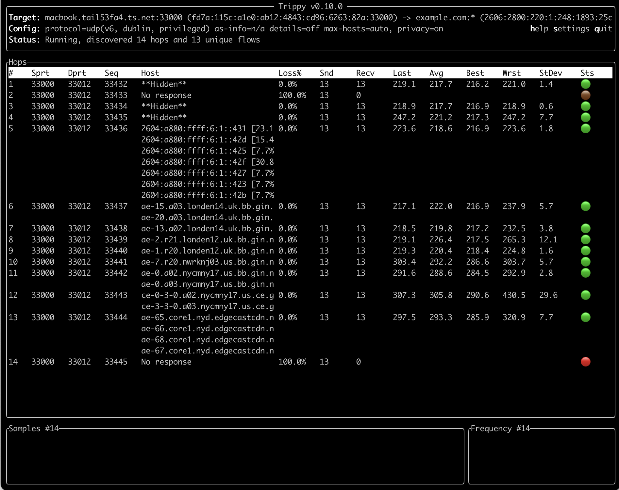Select host ae-1.r20.londen12.uk.bb.gin
This screenshot has height=490, width=619.
click(207, 251)
